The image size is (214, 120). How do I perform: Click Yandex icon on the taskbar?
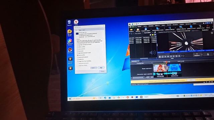tap(123, 97)
